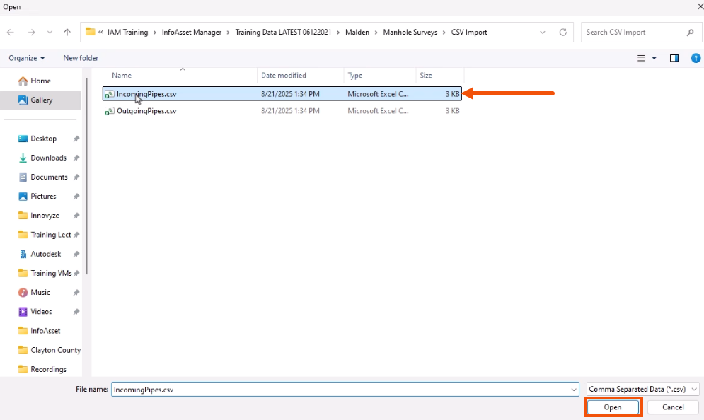
Task: Expand the address bar history dropdown
Action: [542, 32]
